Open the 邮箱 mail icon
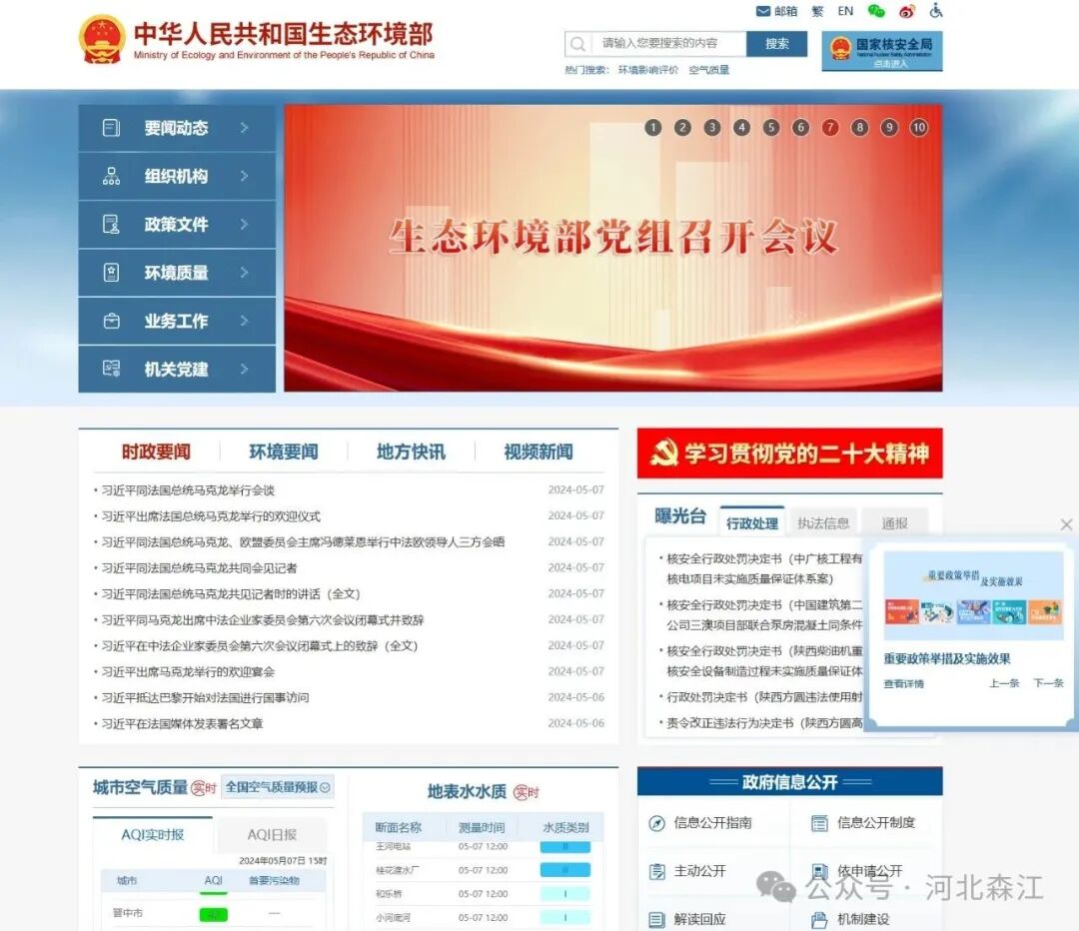This screenshot has width=1079, height=931. pyautogui.click(x=764, y=11)
